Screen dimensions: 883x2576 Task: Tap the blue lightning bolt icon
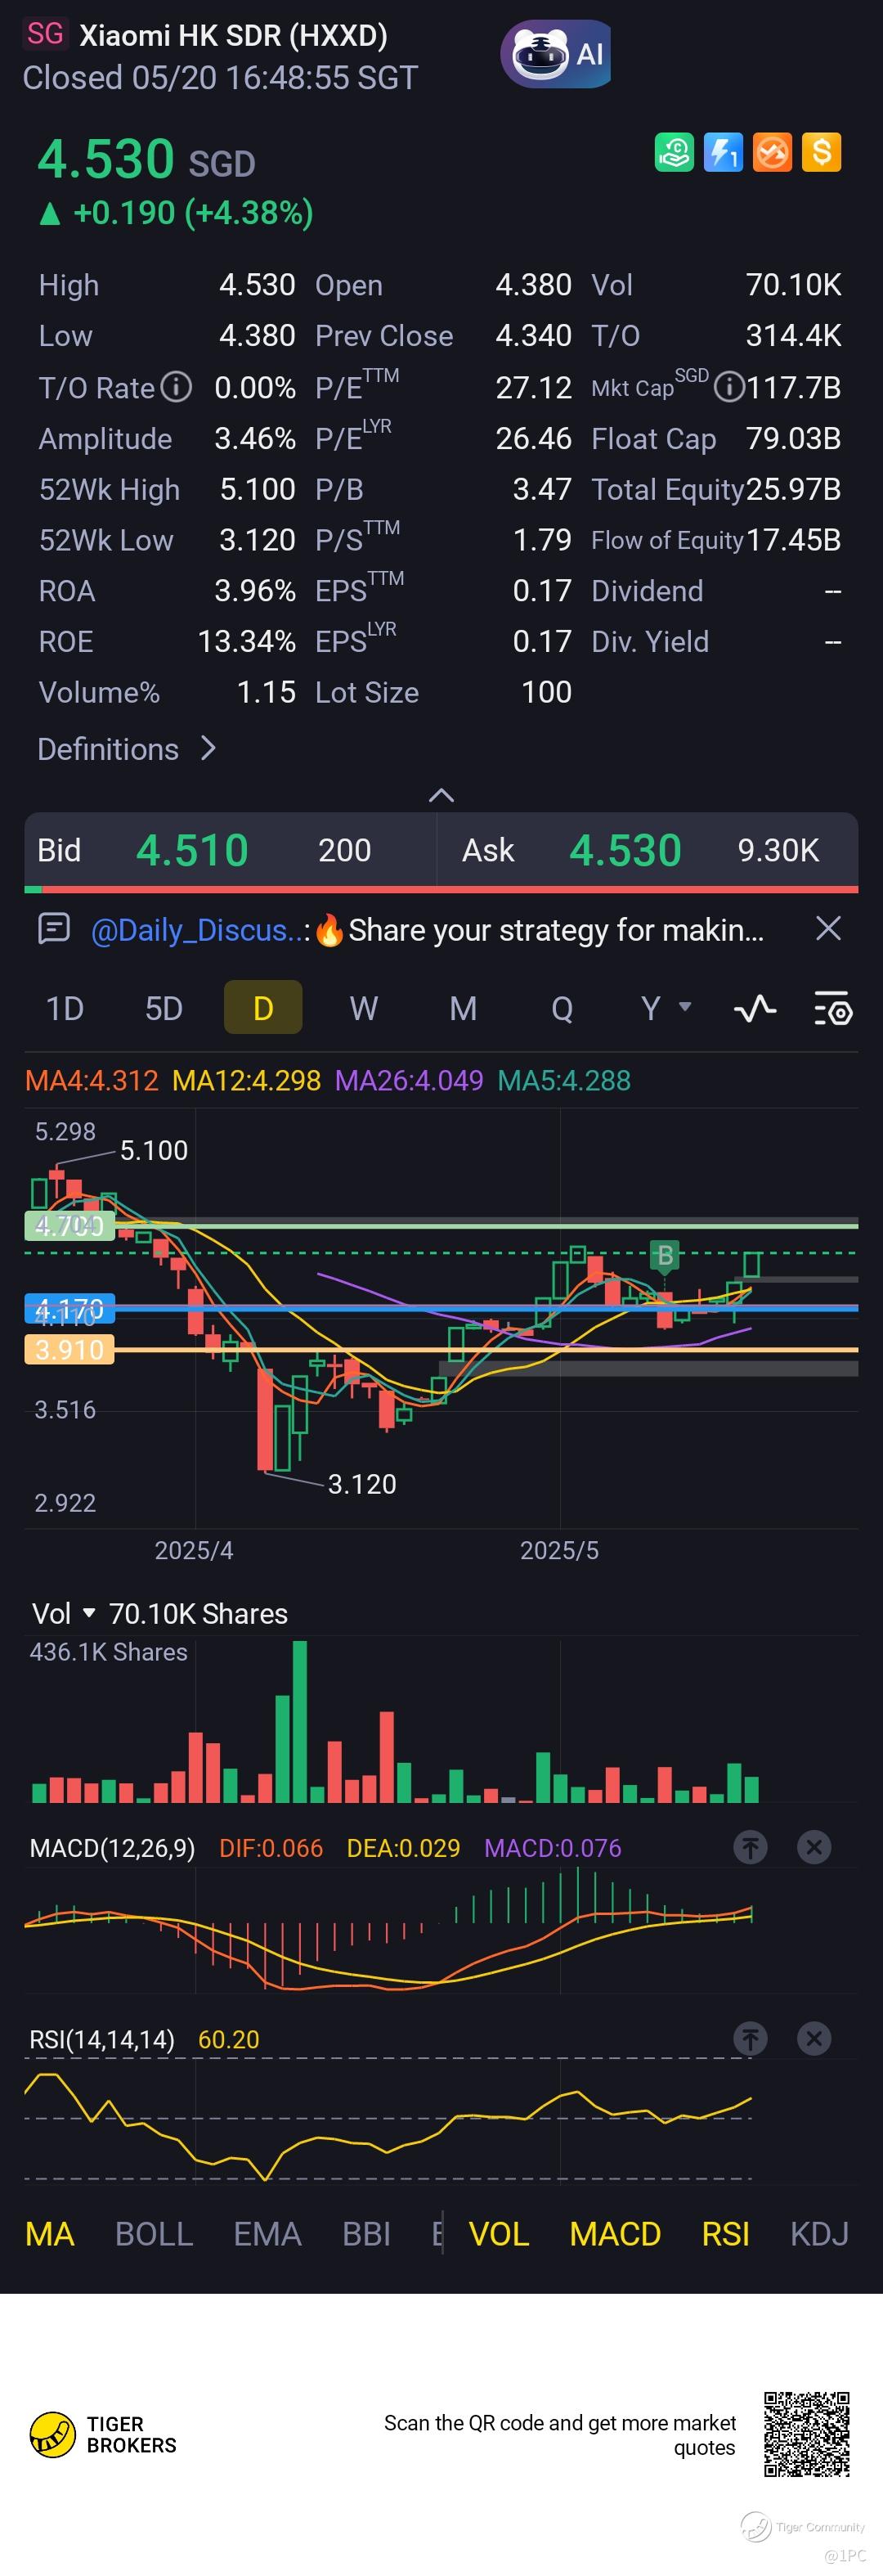coord(723,153)
